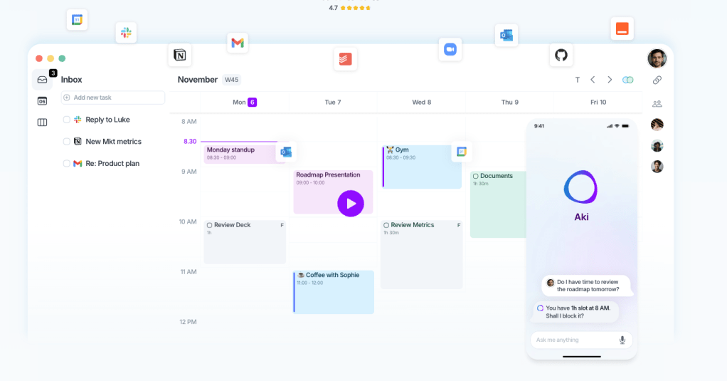Click the Add new task field
Screen dimensions: 727x381
point(112,98)
